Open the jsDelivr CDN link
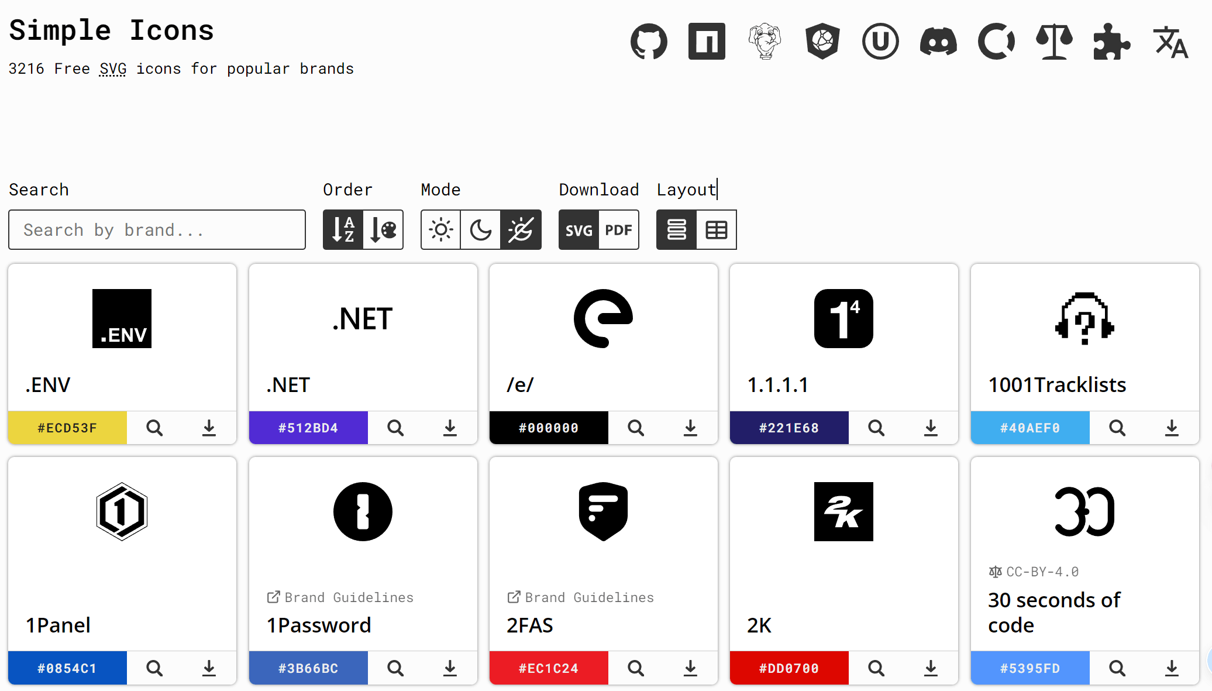1212x691 pixels. pyautogui.click(x=822, y=41)
